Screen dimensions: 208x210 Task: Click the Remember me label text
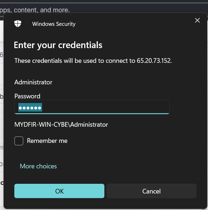click(47, 141)
